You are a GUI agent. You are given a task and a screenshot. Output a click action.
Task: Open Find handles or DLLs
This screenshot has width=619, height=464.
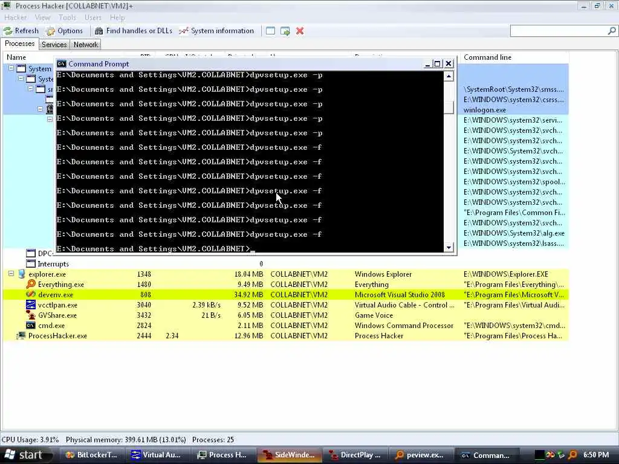tap(134, 31)
